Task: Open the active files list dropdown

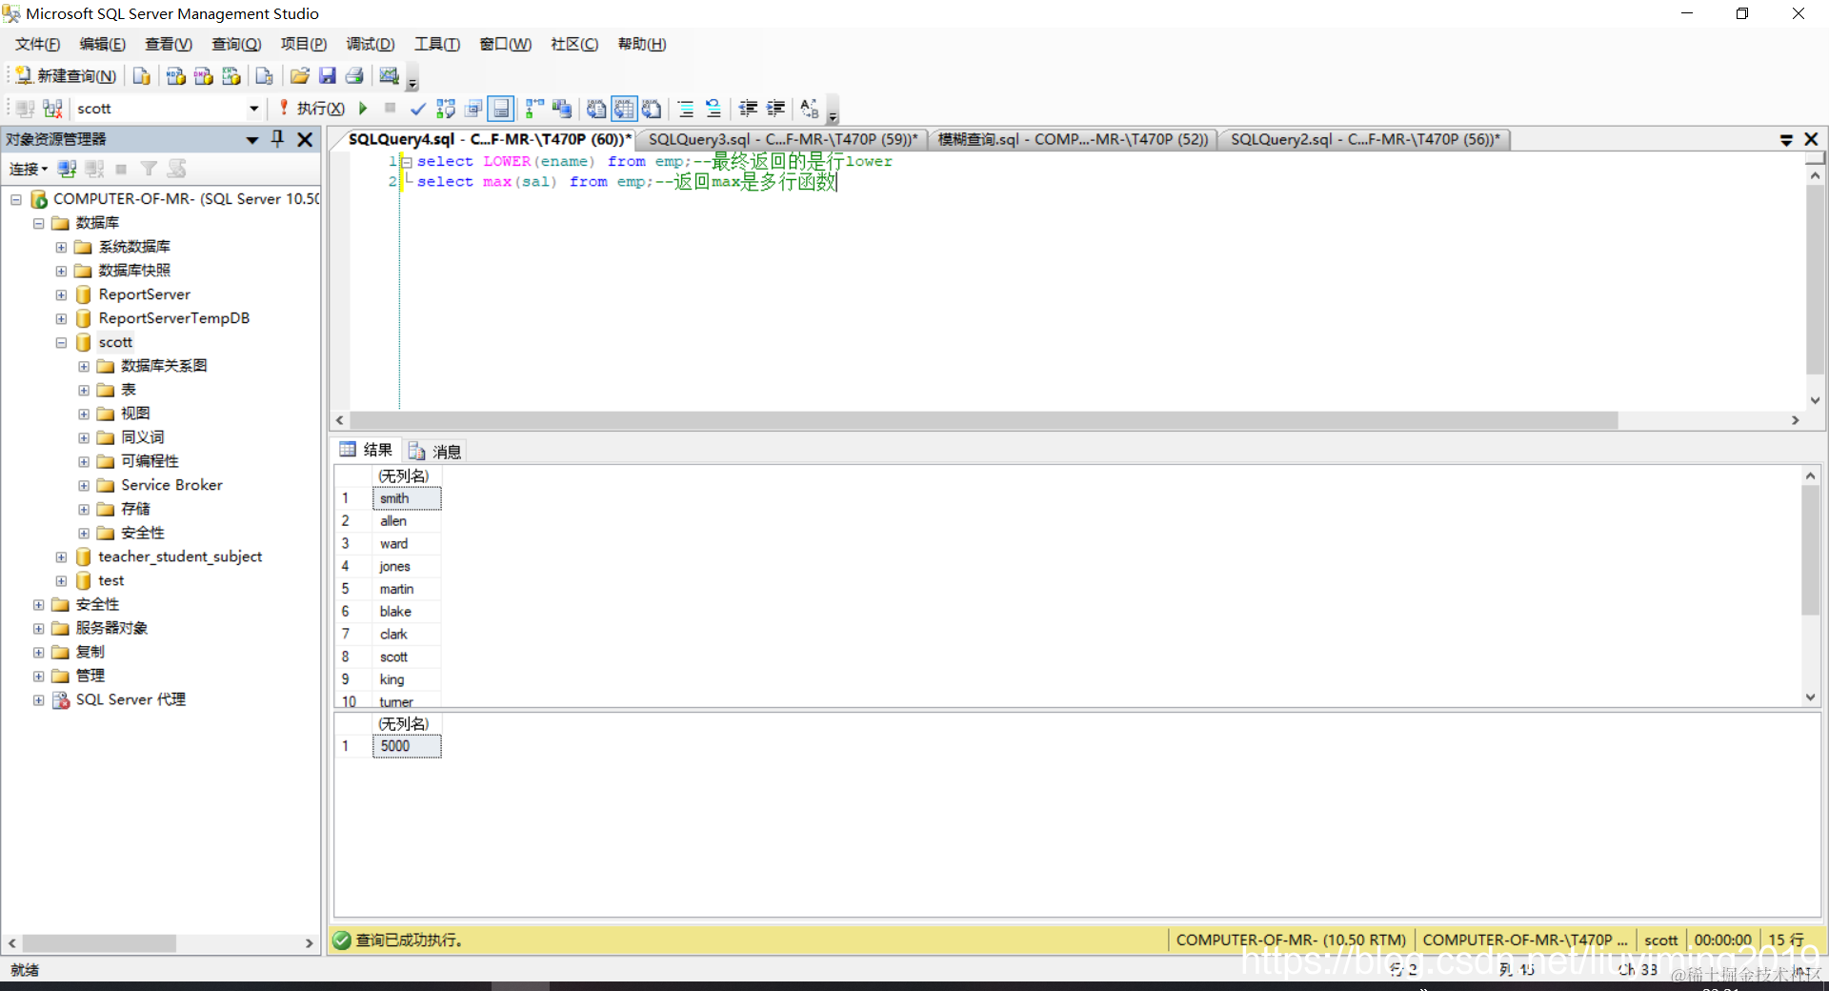Action: click(x=1786, y=140)
